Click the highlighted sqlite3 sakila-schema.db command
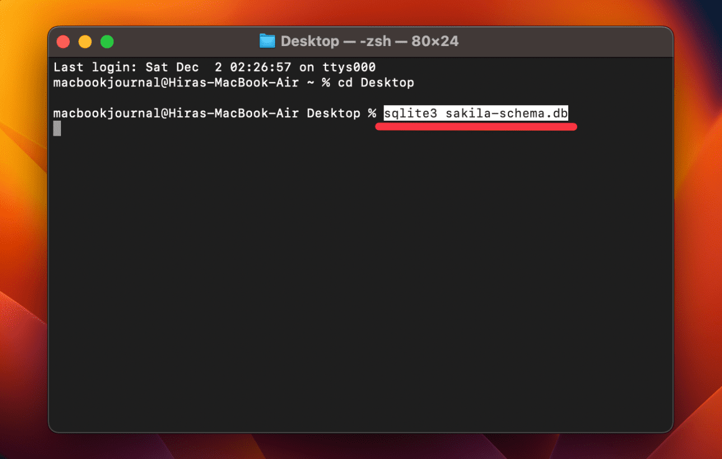 coord(476,113)
